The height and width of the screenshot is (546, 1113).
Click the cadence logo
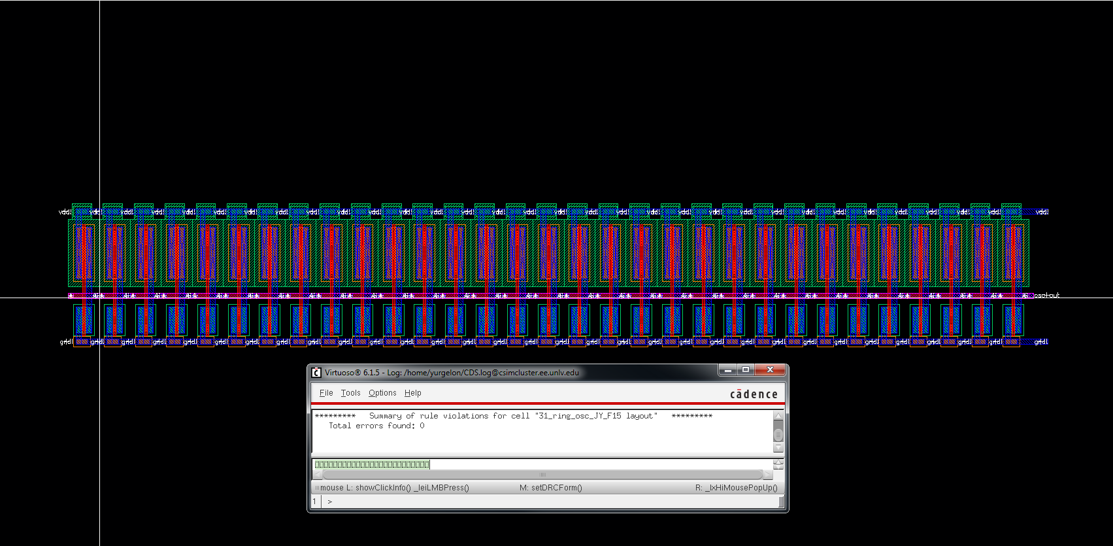pos(754,394)
